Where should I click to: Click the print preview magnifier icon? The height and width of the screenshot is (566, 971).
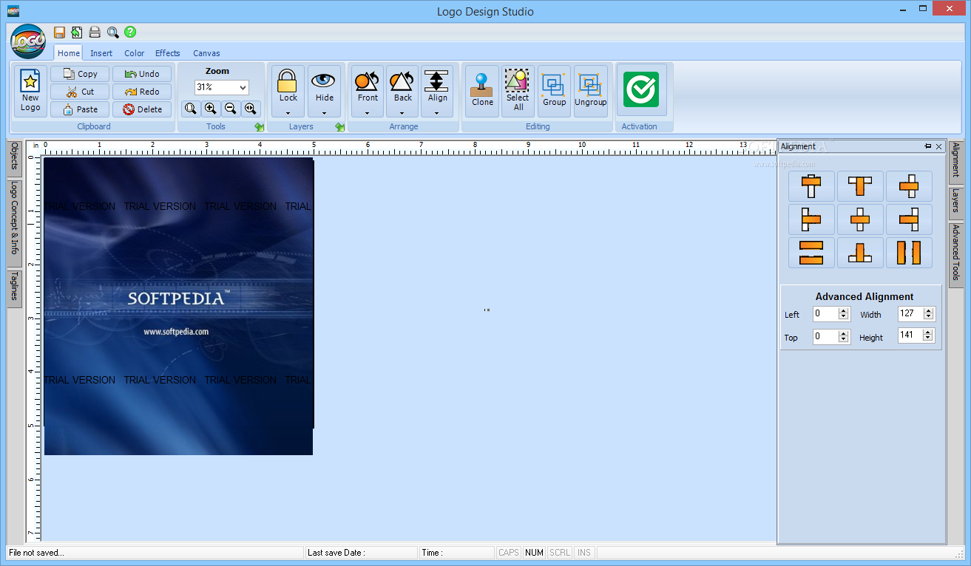(x=112, y=32)
